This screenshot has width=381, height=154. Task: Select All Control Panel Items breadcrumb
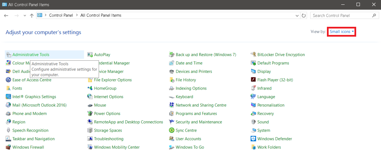[101, 15]
